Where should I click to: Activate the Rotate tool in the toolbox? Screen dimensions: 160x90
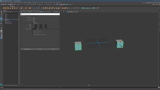(x=1, y=21)
